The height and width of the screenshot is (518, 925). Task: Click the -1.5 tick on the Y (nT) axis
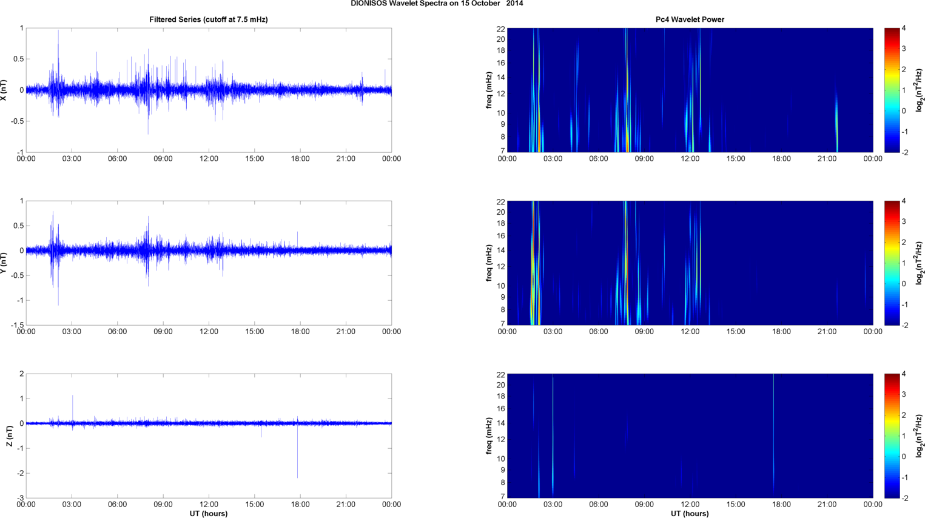click(x=17, y=325)
